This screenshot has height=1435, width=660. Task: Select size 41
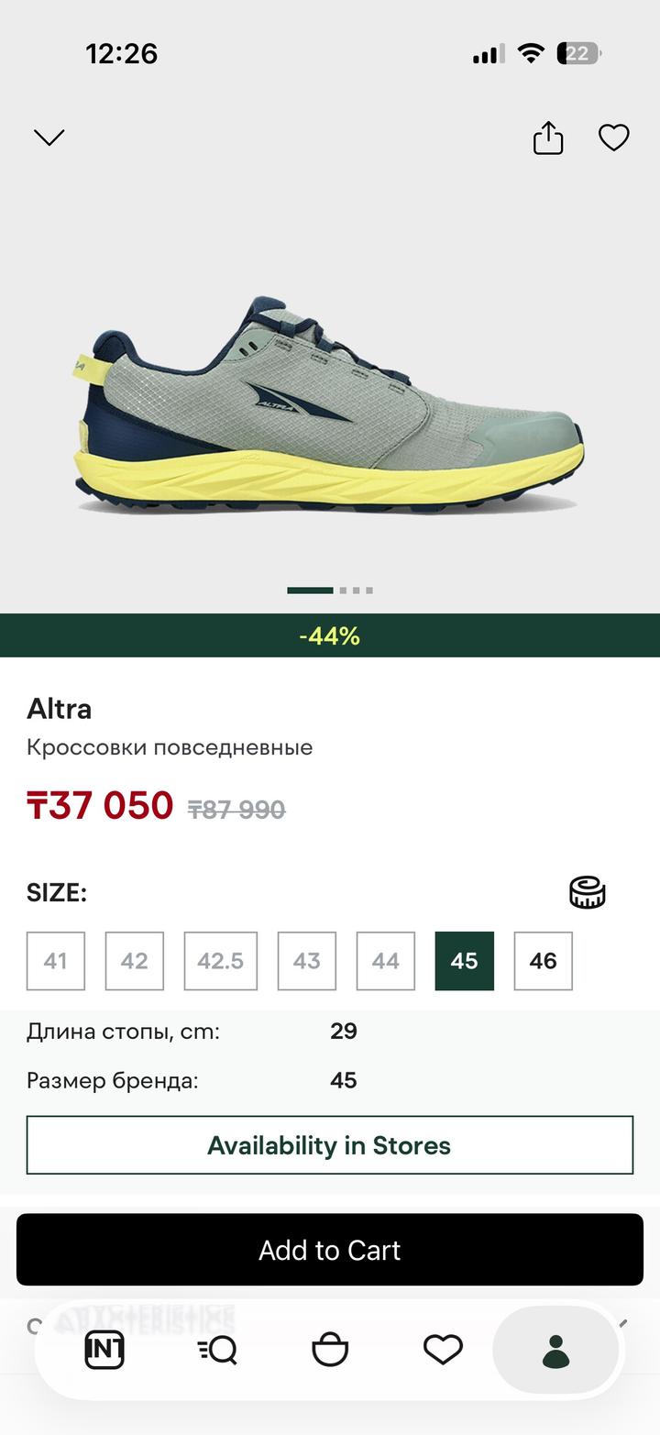[x=56, y=961]
